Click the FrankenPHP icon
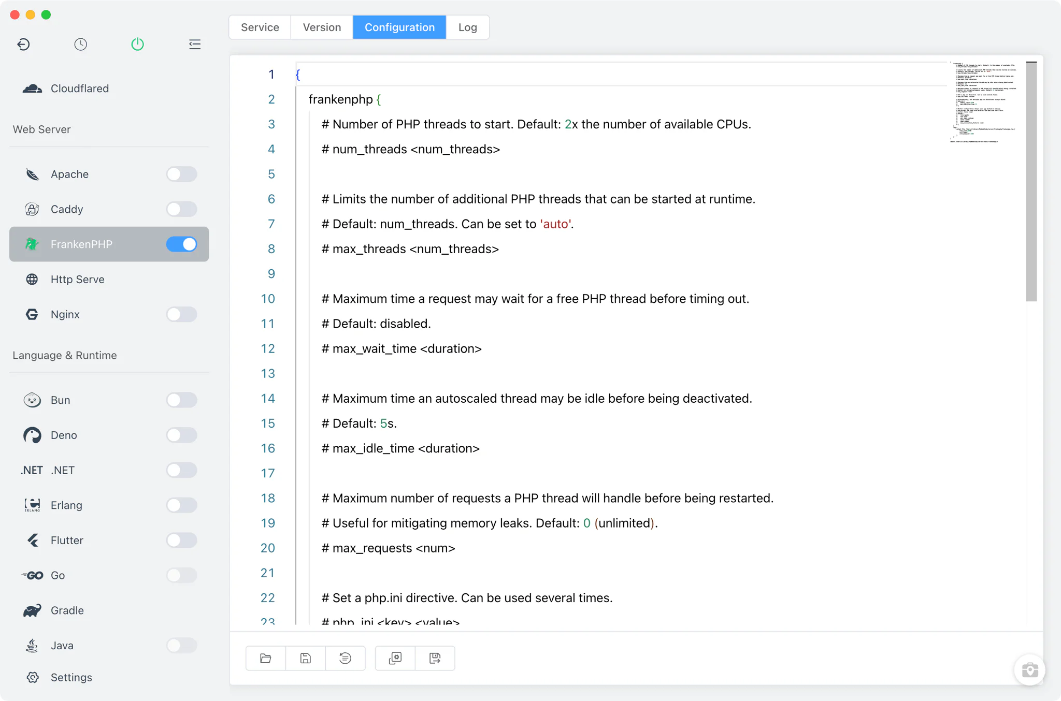1061x701 pixels. (x=32, y=244)
